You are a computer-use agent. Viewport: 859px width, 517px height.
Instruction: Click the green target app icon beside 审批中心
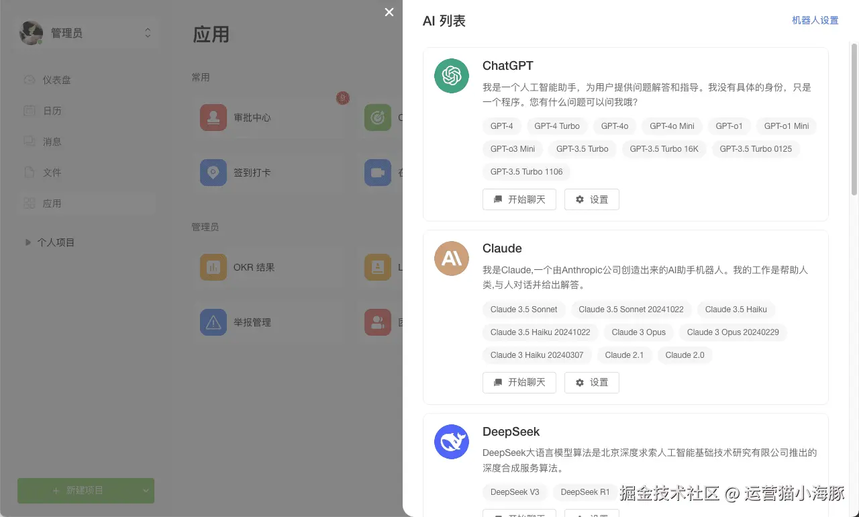click(378, 117)
